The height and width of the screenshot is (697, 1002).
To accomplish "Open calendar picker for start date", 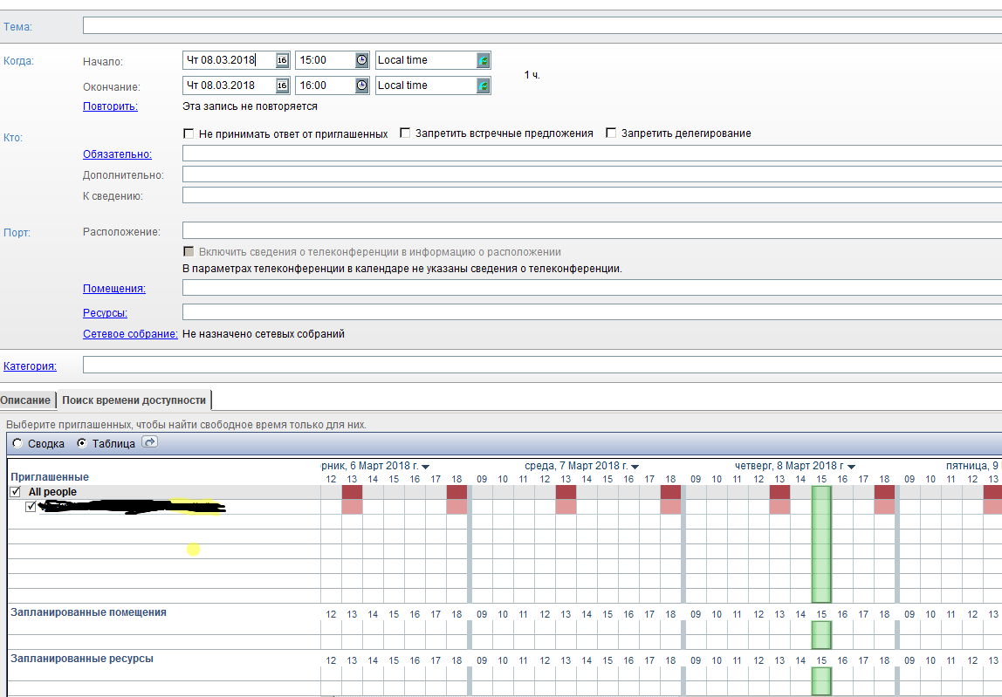I will click(282, 60).
